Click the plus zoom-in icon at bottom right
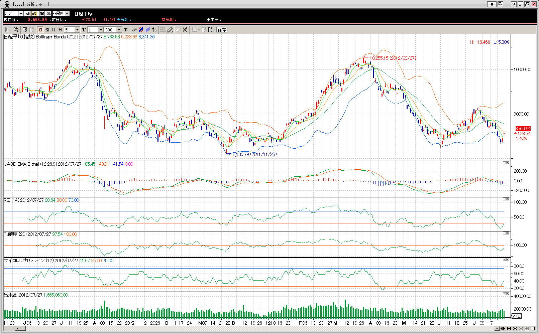The width and height of the screenshot is (539, 334). 515,329
